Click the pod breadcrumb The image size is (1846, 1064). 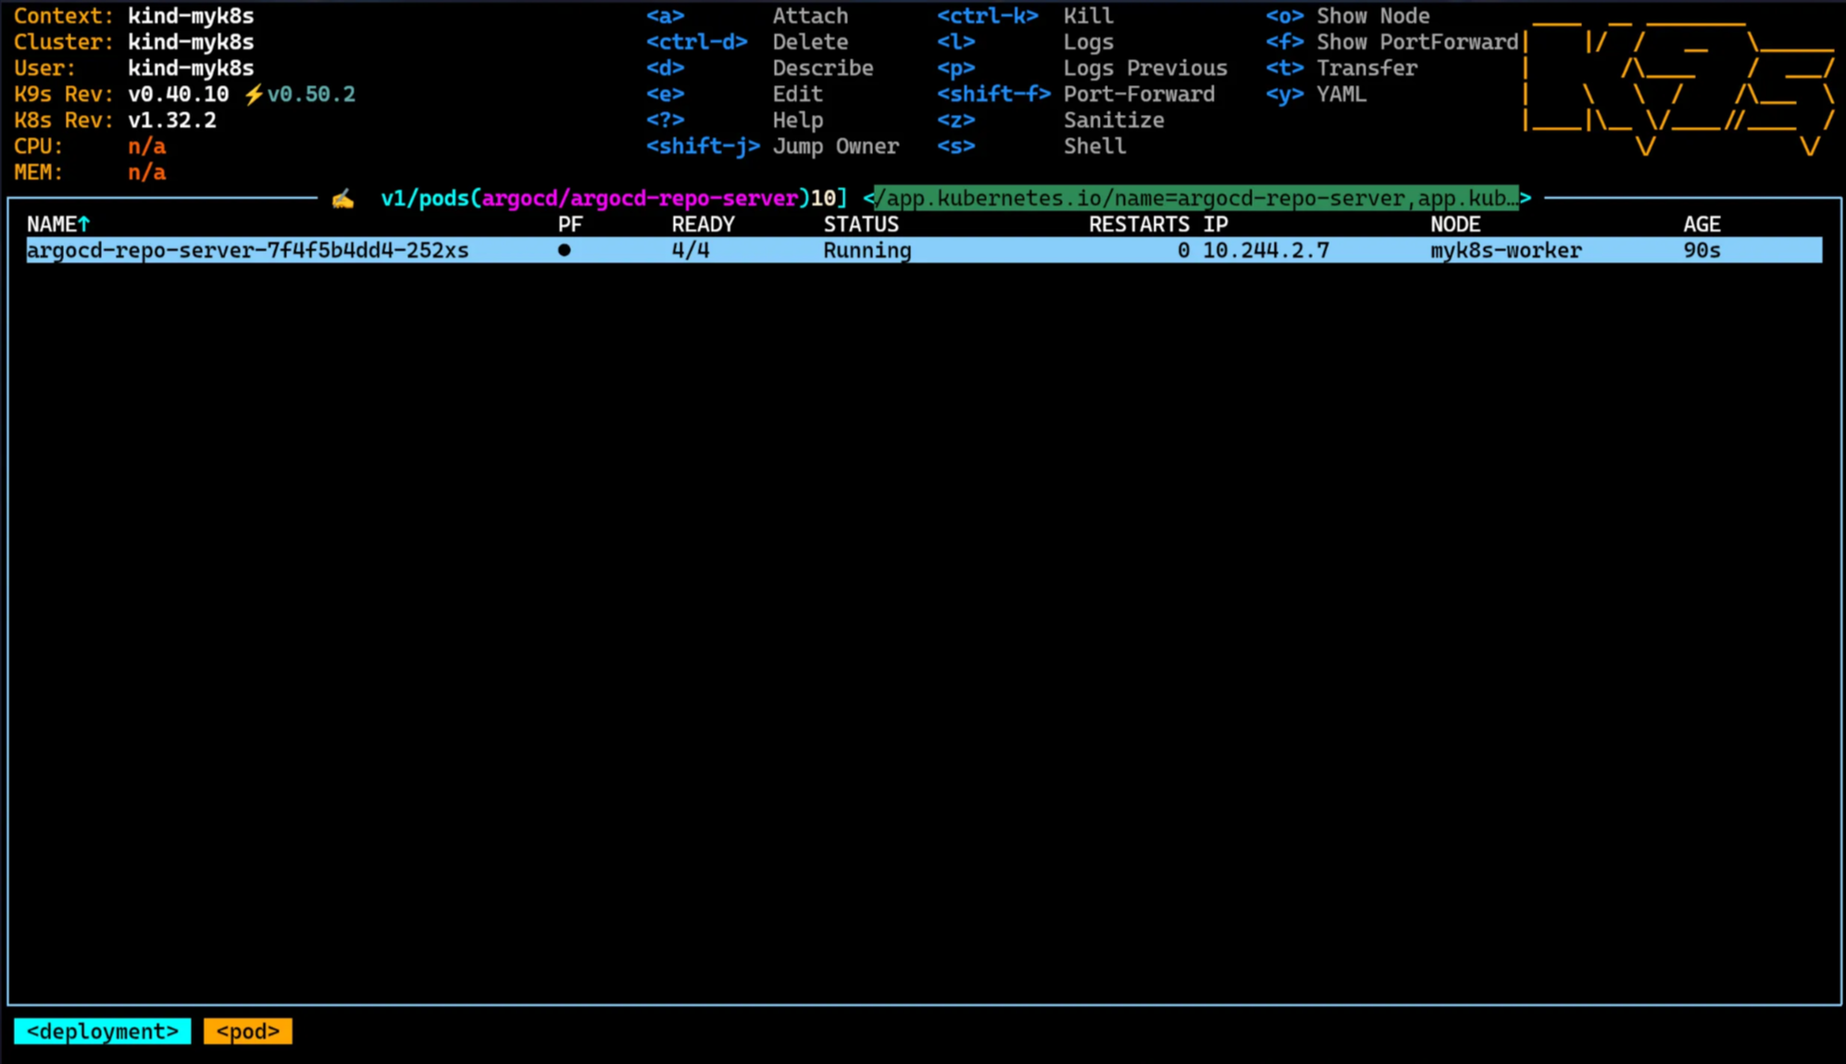248,1031
